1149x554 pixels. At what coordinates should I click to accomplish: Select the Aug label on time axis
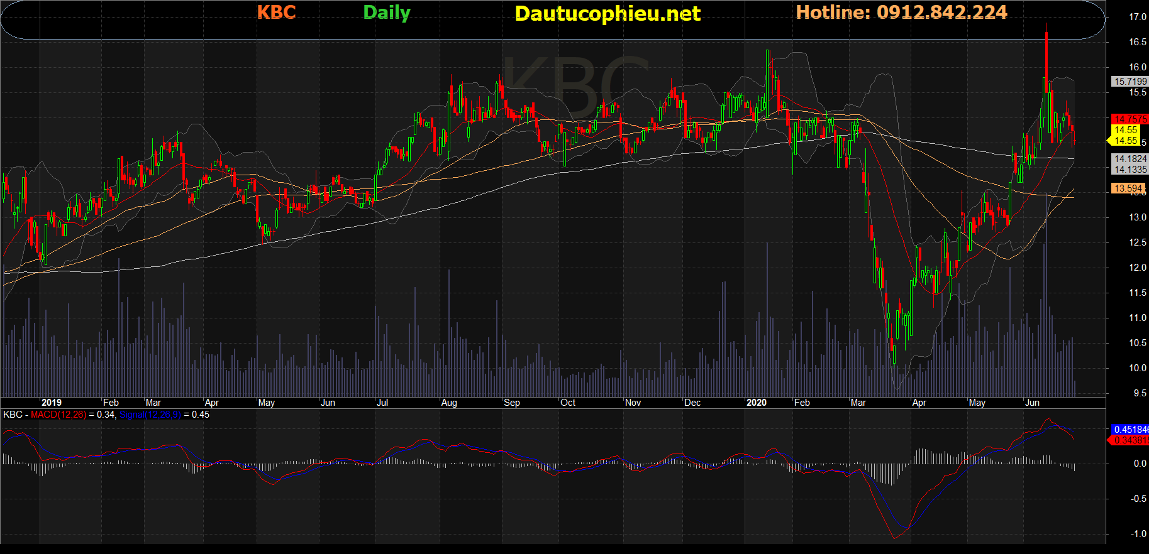[x=449, y=403]
